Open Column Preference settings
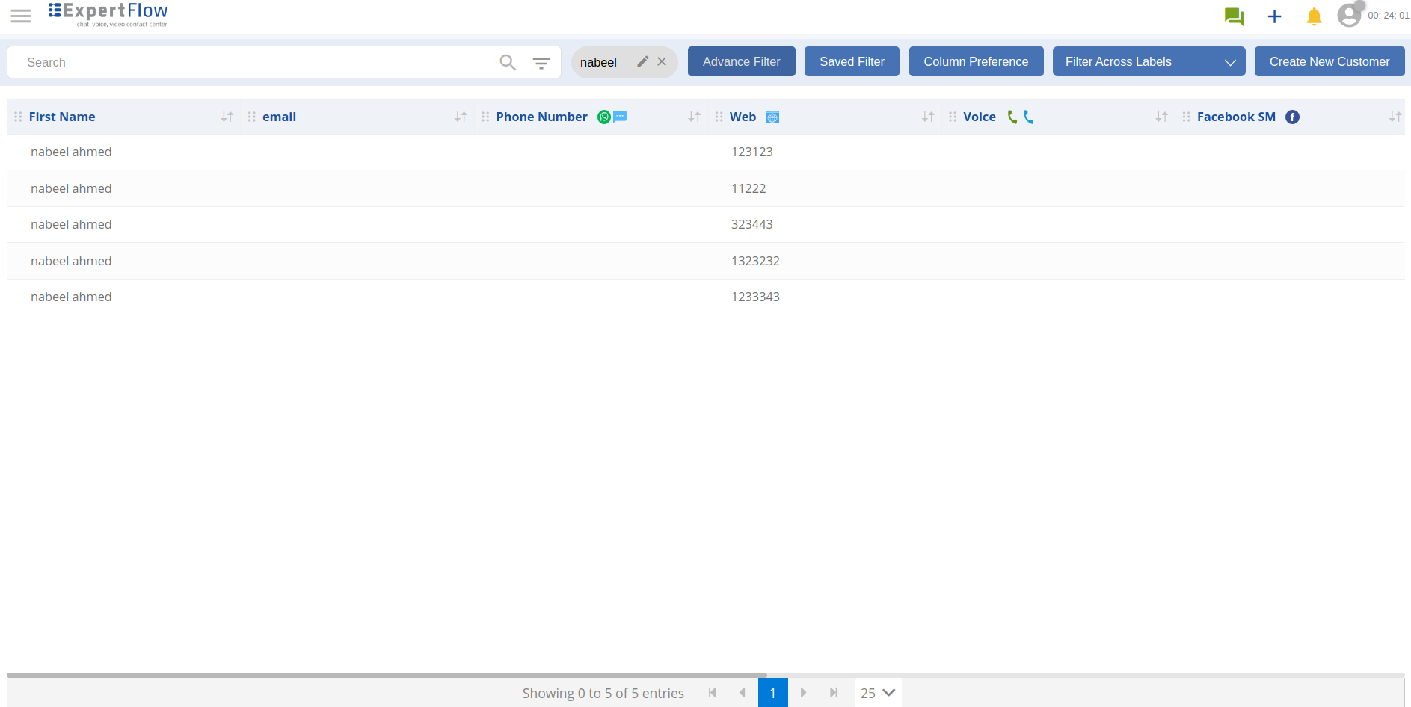 tap(976, 61)
